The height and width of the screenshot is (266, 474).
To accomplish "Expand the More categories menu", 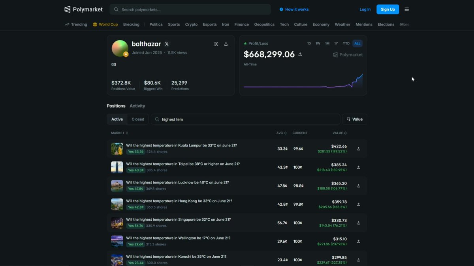I will click(404, 24).
